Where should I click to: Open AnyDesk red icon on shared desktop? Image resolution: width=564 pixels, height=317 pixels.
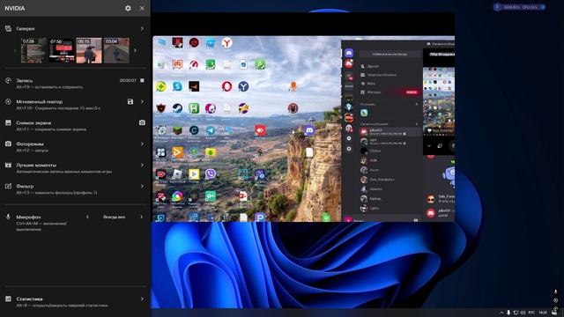point(260,130)
